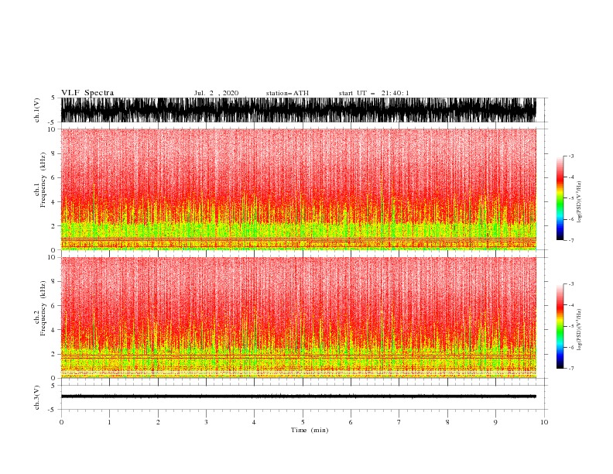Click the ch.1 spectrogram color bar
Viewport: 613px width, 474px height.
pyautogui.click(x=560, y=198)
